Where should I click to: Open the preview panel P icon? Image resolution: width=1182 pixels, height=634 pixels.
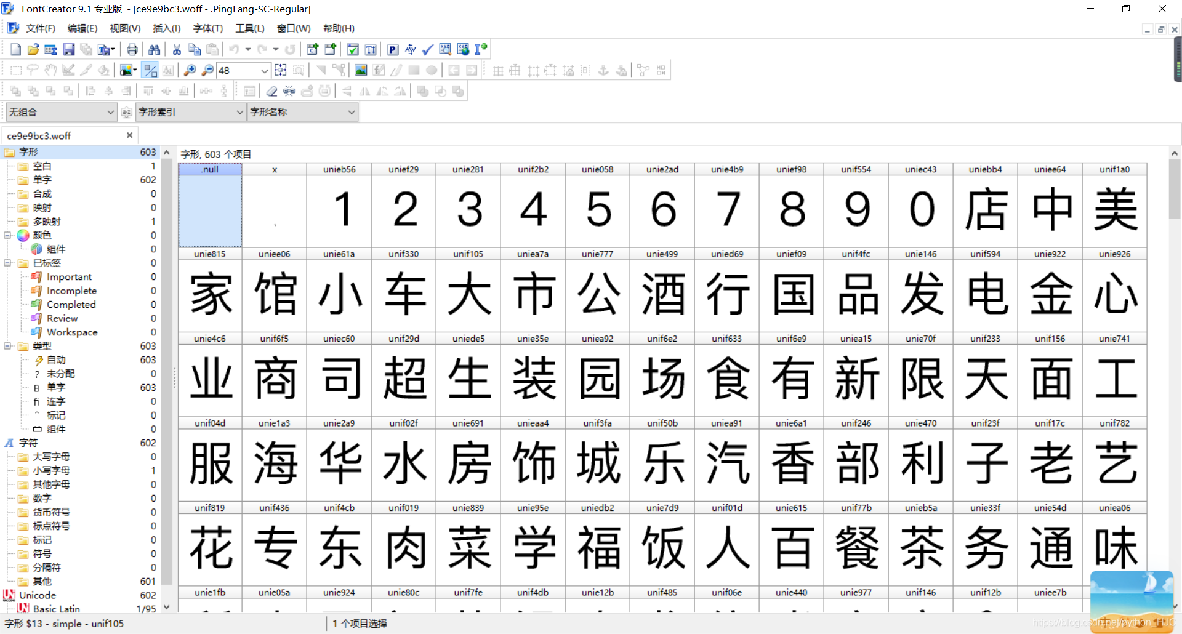click(x=393, y=49)
